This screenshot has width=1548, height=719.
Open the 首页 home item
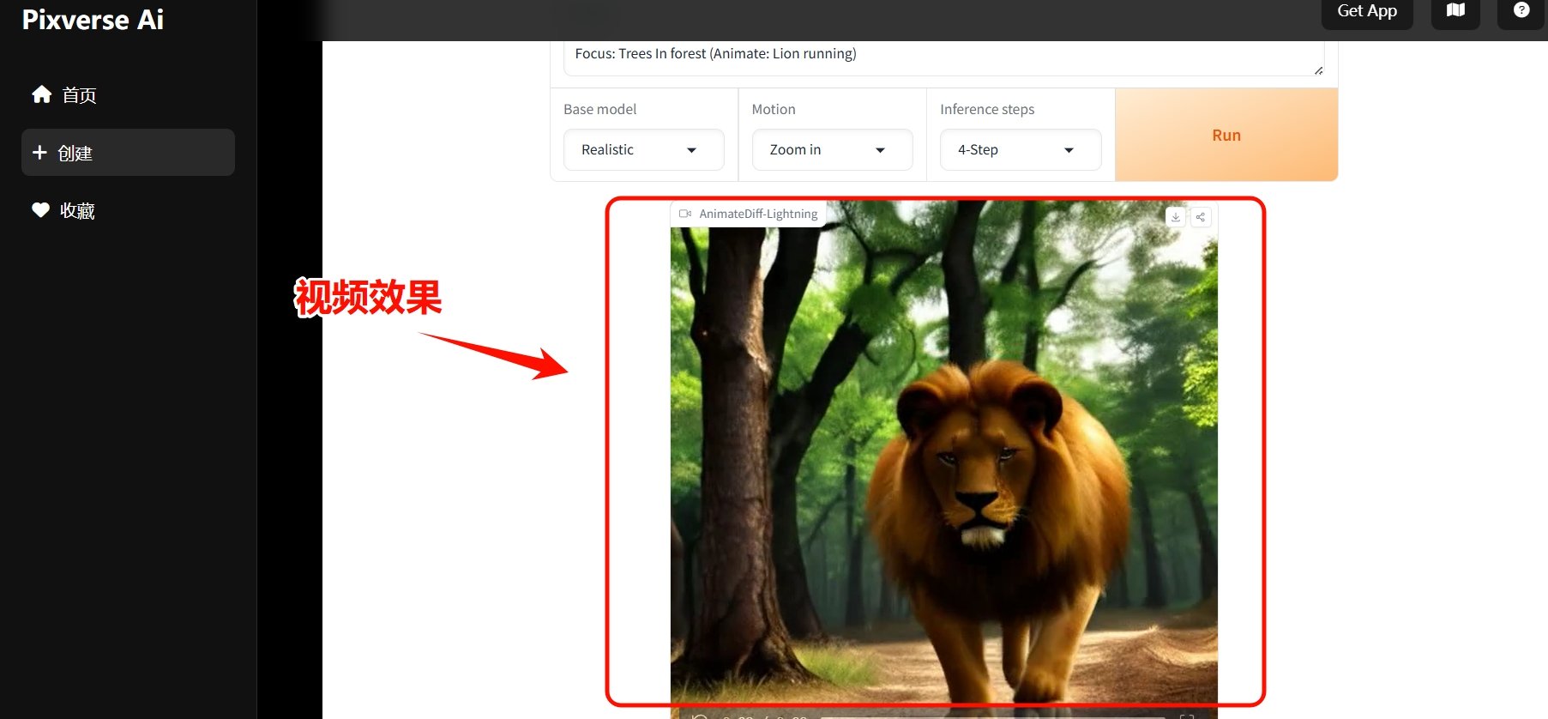(x=128, y=94)
